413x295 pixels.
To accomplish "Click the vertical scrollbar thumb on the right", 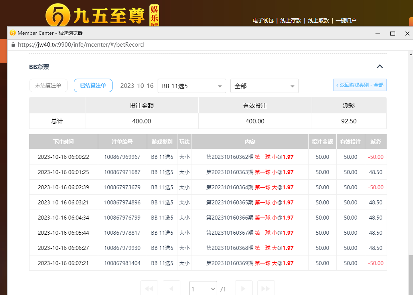I will pyautogui.click(x=410, y=275).
